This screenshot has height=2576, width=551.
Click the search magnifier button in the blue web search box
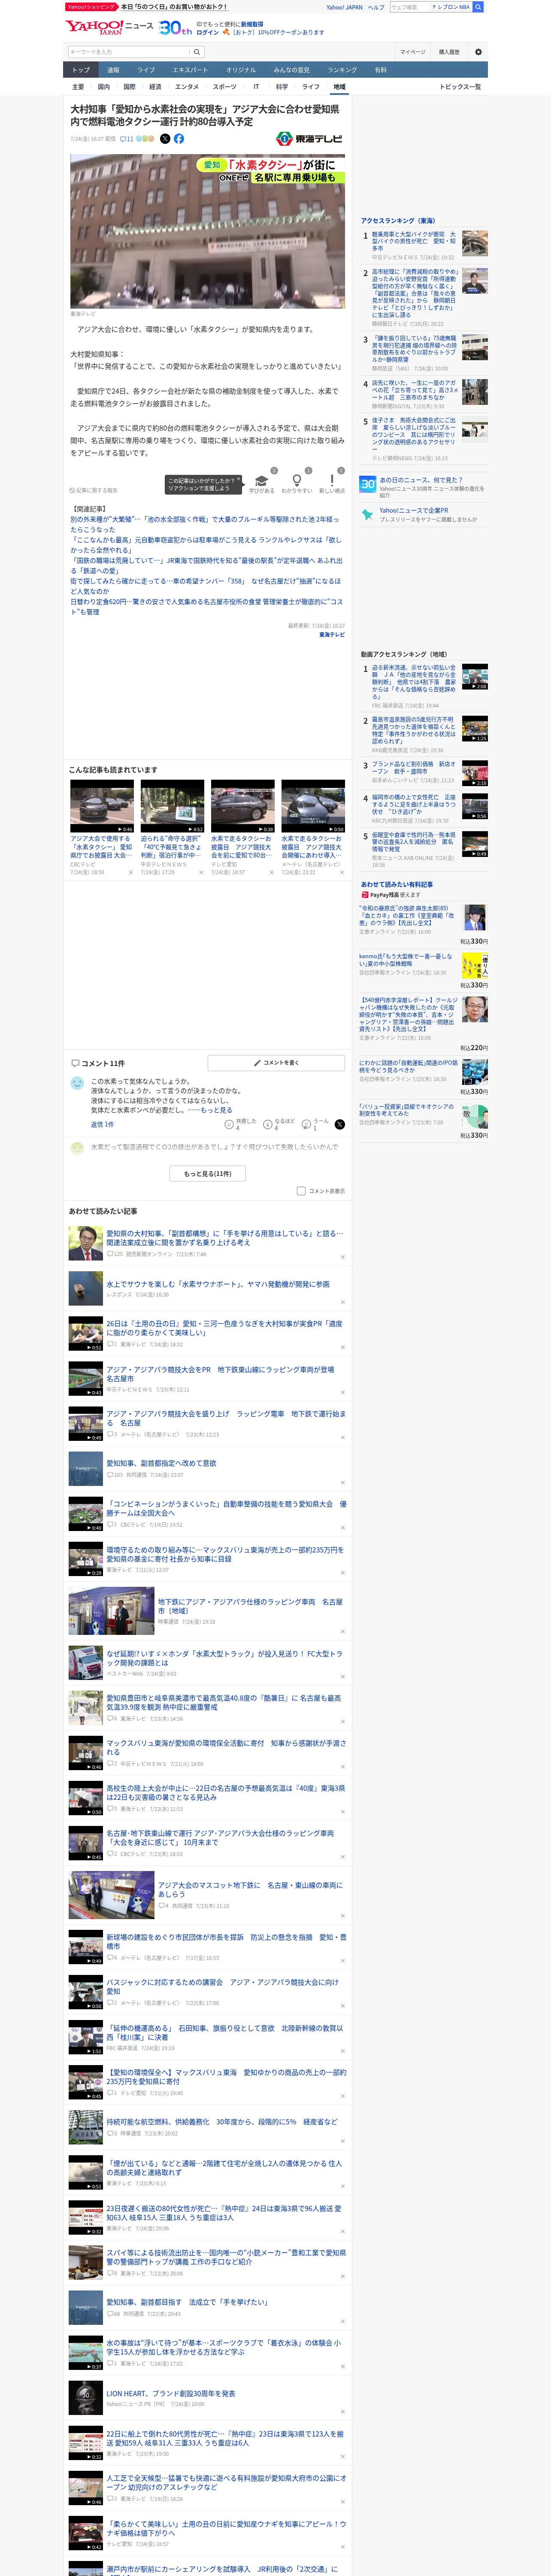478,7
